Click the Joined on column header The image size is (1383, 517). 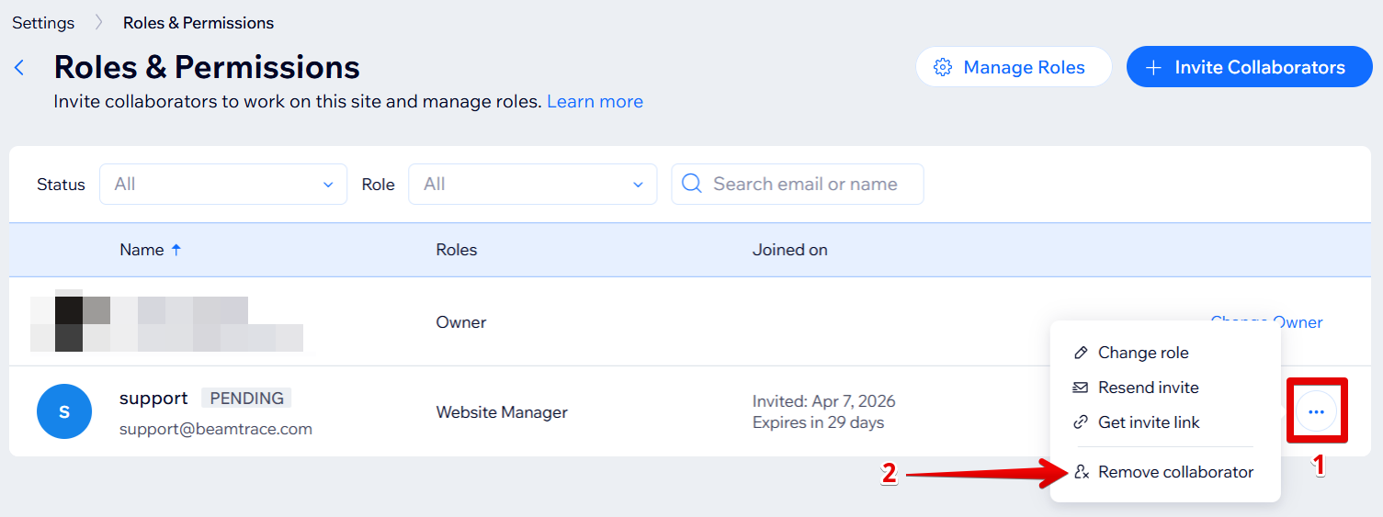pyautogui.click(x=789, y=250)
